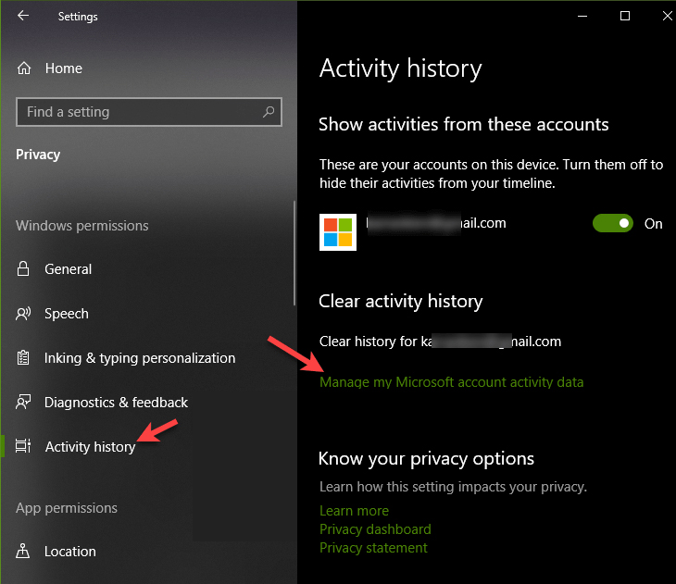Click the Activity history icon
676x584 pixels.
click(24, 447)
